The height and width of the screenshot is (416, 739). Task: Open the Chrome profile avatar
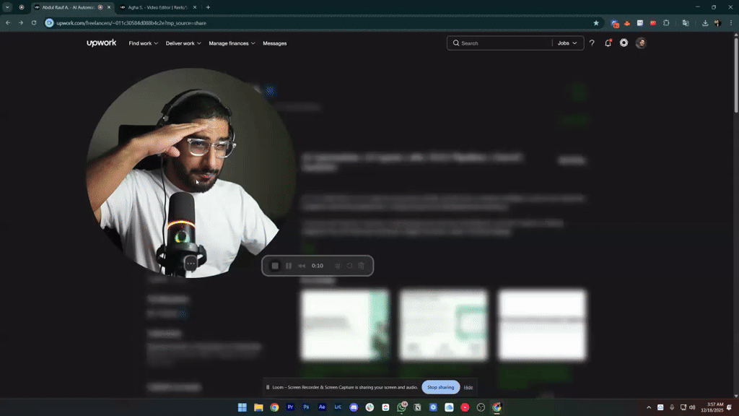[717, 22]
